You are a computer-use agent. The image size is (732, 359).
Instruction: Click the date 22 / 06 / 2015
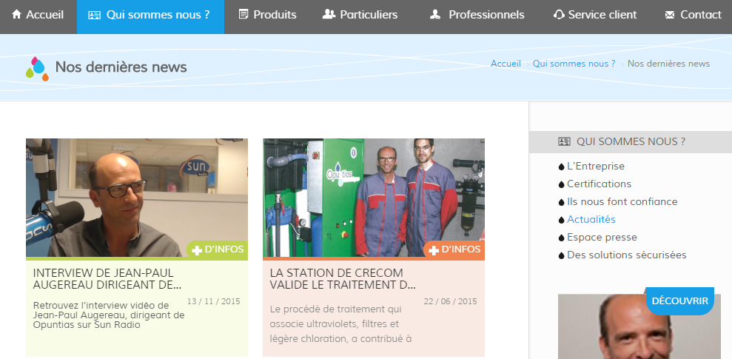pos(450,301)
